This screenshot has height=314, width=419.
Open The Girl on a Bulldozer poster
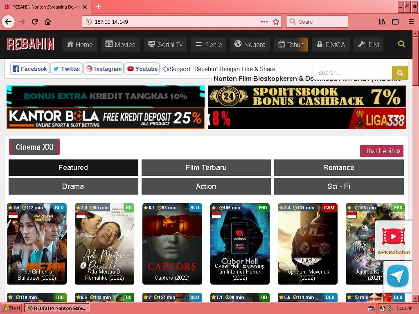[x=36, y=244]
